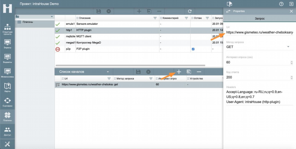The height and width of the screenshot is (149, 296).
Task: Adjust Интервал опроса stepper arrows
Action: (292, 62)
